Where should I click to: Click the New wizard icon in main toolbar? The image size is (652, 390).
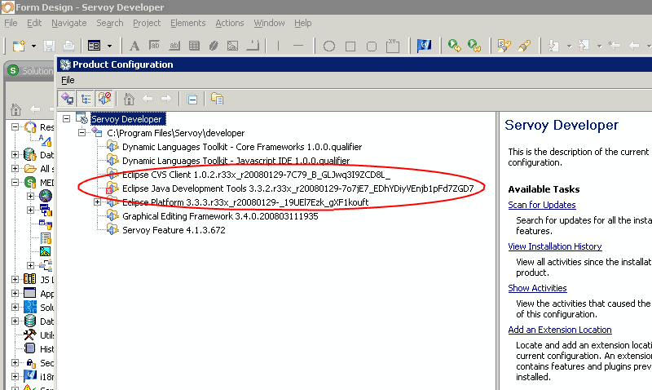click(x=19, y=46)
